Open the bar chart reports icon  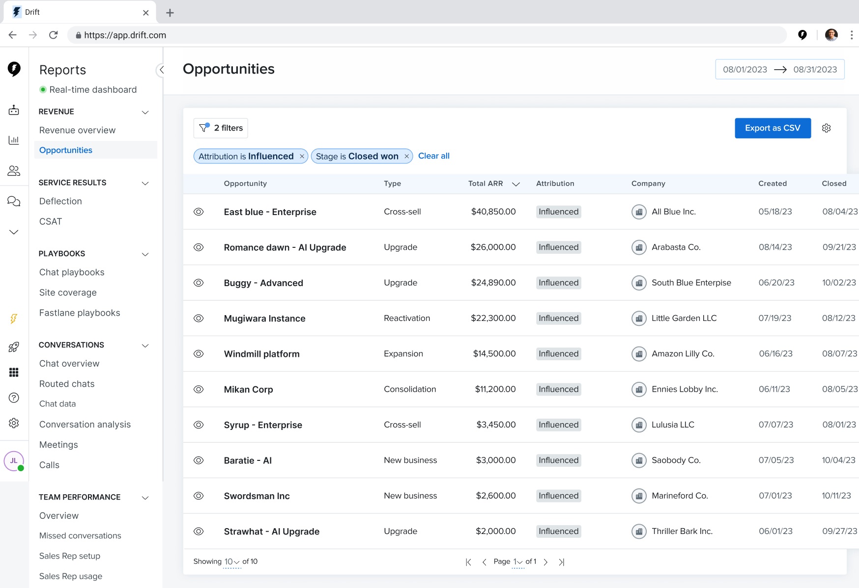[x=14, y=140]
